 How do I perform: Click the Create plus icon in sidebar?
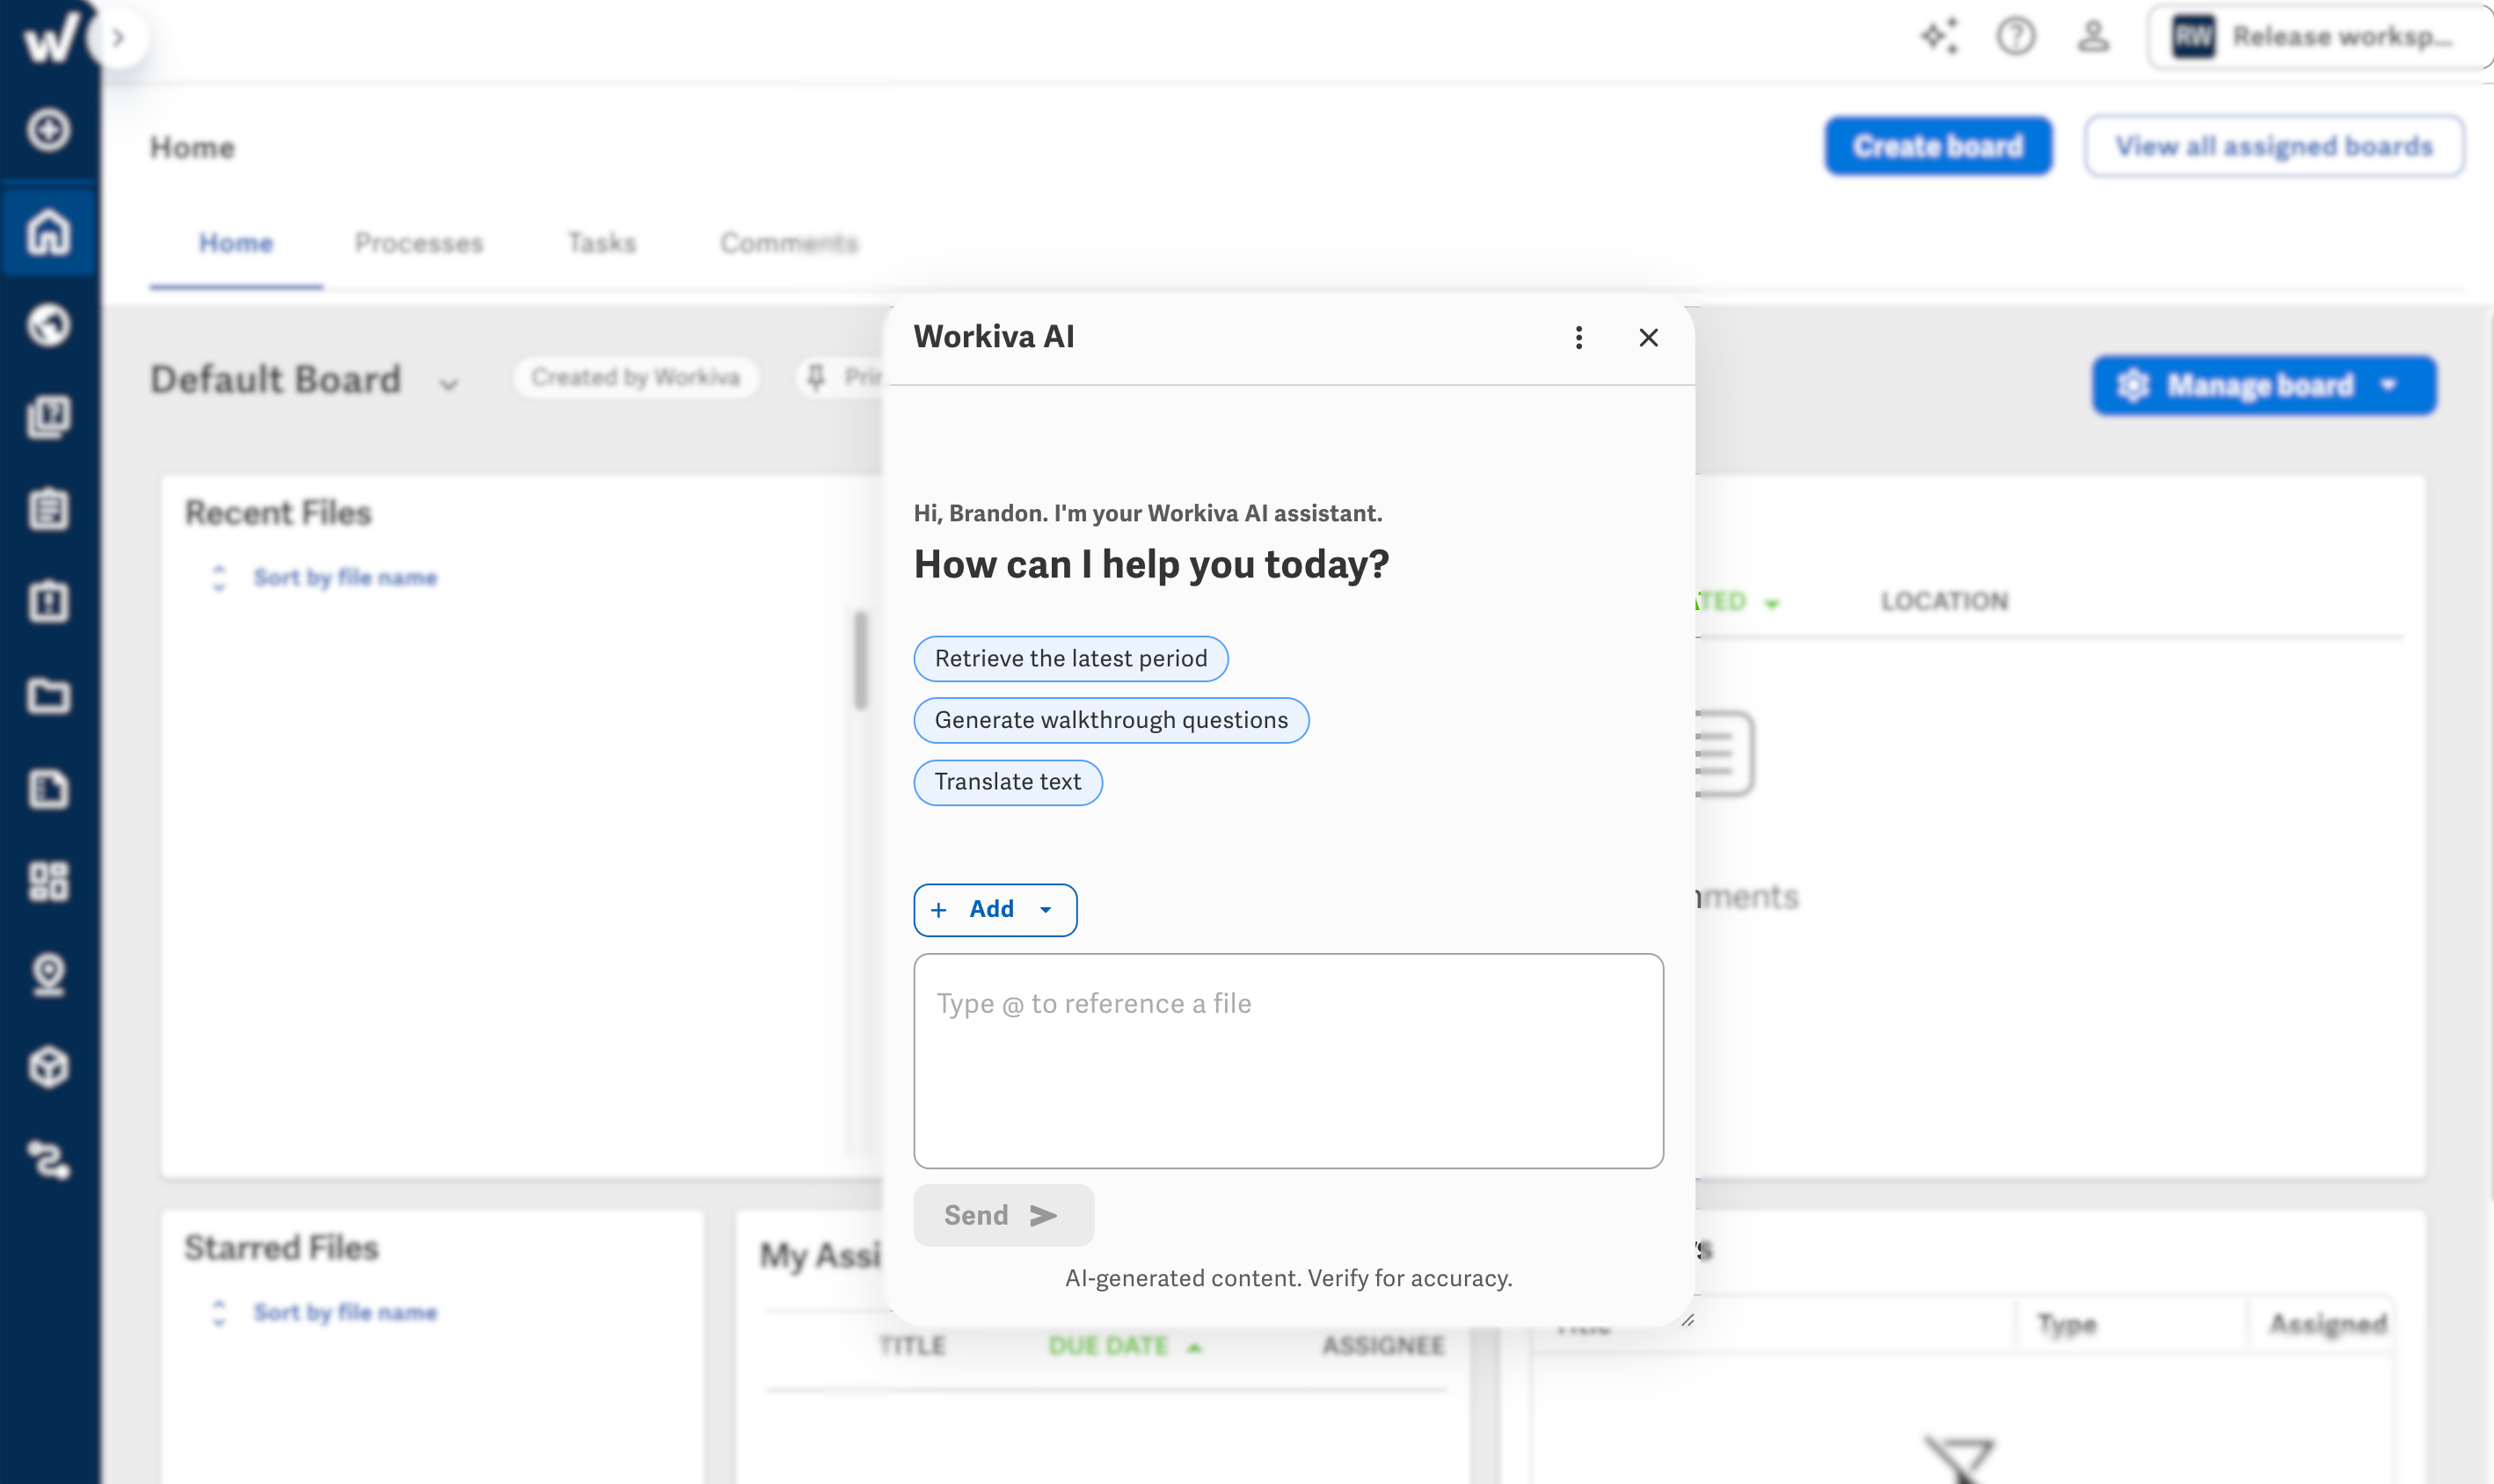(x=48, y=130)
